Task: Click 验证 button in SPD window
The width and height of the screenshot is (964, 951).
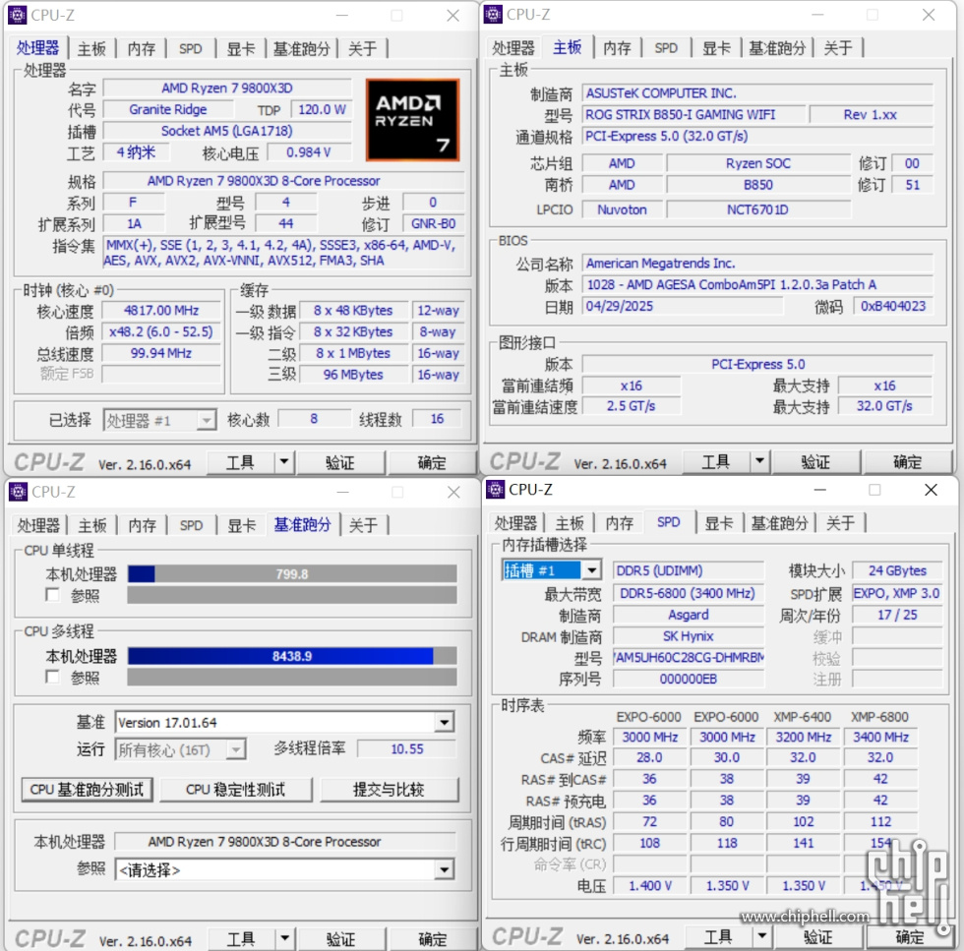Action: (818, 937)
